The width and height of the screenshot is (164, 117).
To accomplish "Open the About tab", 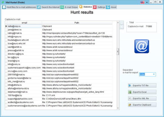I will click(111, 7).
